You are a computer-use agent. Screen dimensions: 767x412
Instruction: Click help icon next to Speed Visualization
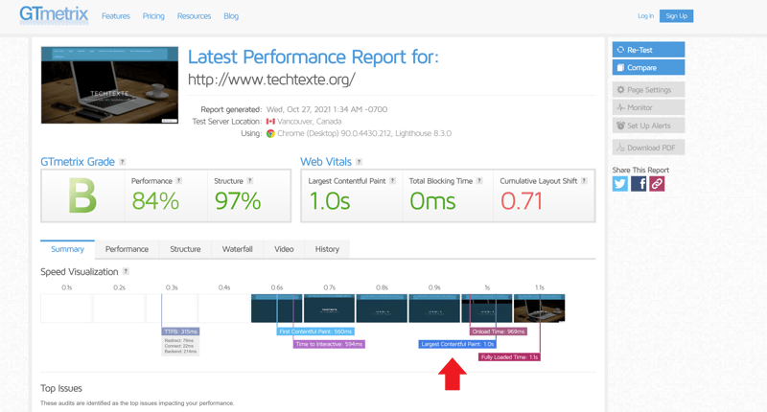[x=126, y=272]
